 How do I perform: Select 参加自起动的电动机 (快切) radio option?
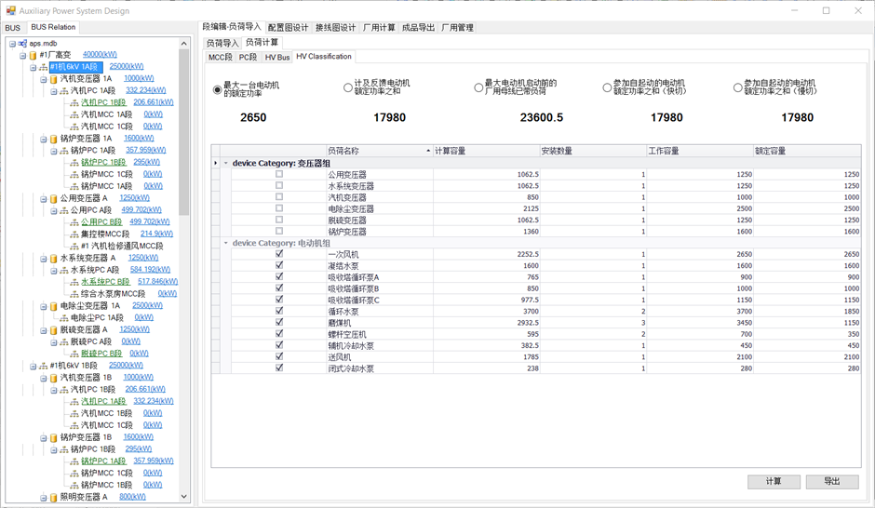pos(607,87)
